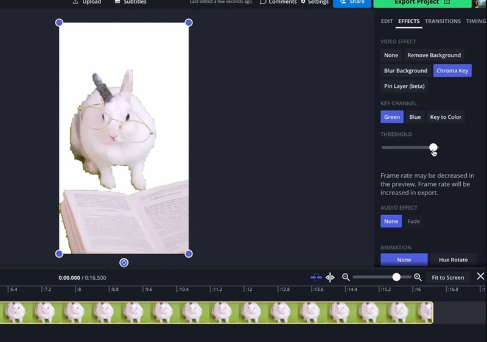Switch to the EDIT tab
487x342 pixels.
pos(387,21)
